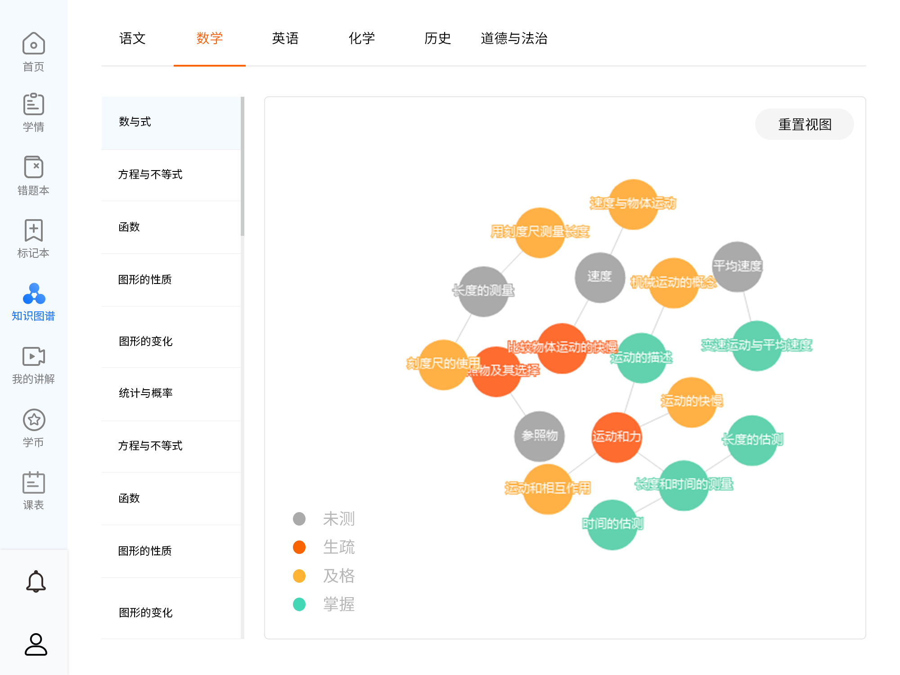Switch to the 语文 tab

[x=132, y=38]
